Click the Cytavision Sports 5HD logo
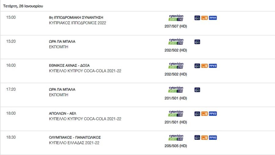The width and height of the screenshot is (275, 155). [176, 138]
